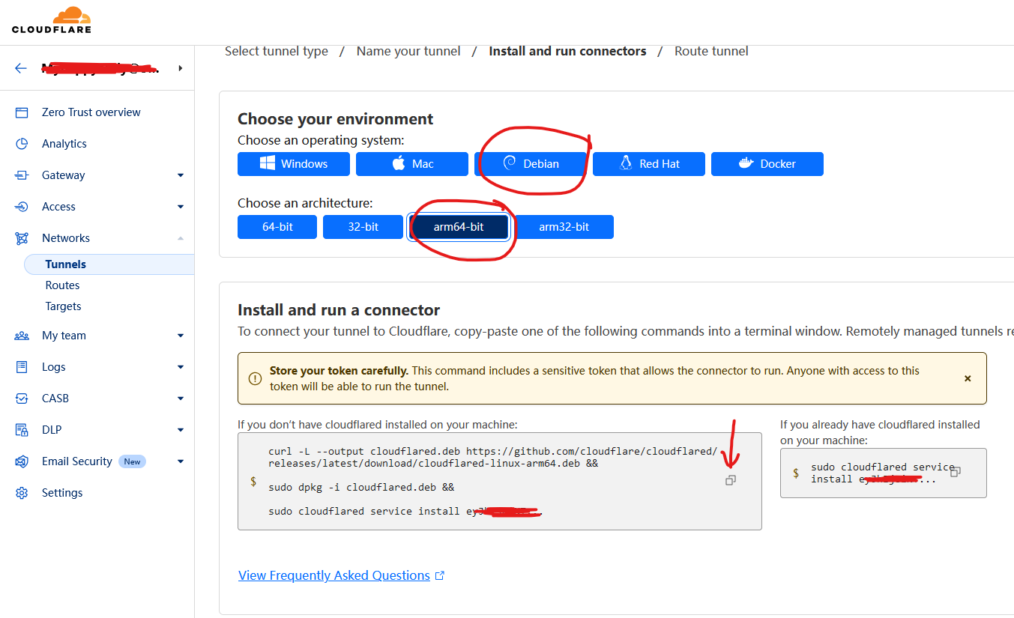Click the external link icon beside FAQ

click(440, 575)
